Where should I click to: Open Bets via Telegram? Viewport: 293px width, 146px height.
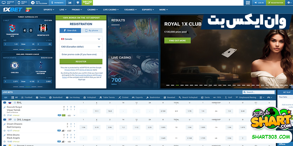[x=39, y=3]
